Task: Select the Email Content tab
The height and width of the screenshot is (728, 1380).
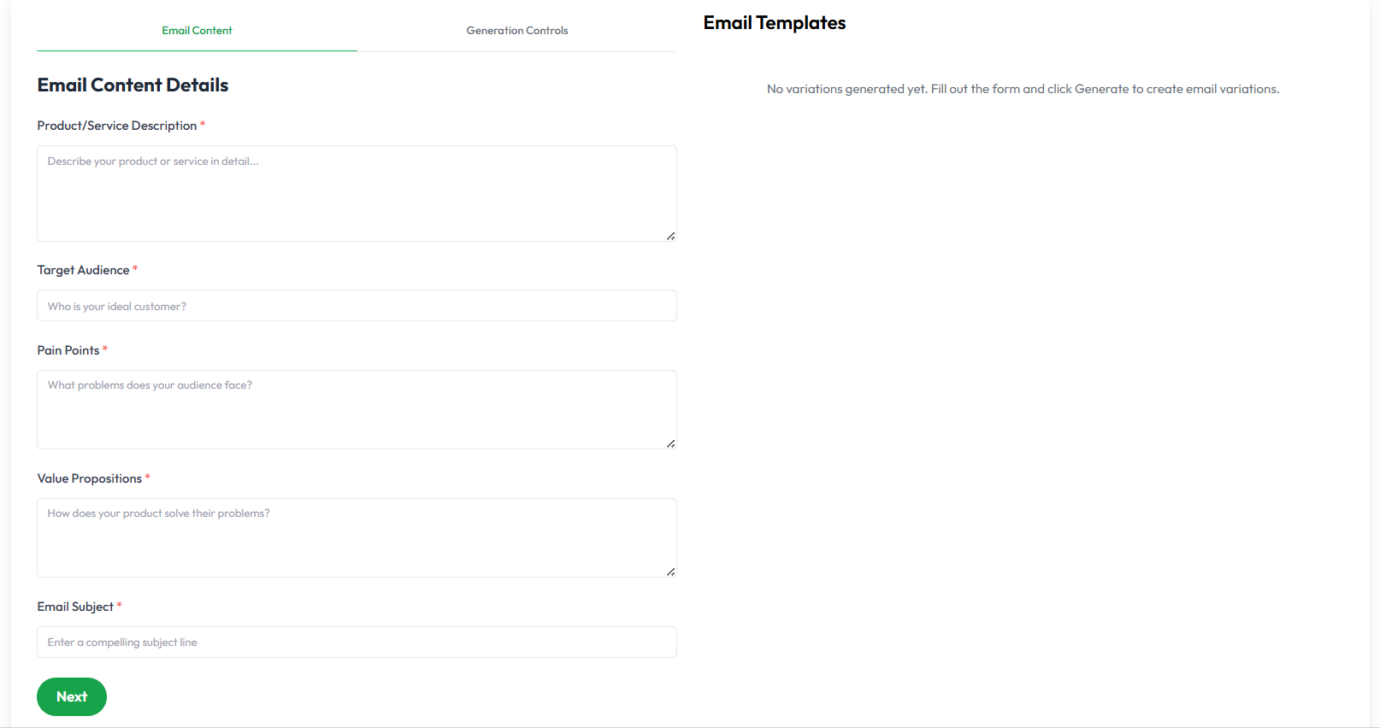Action: 197,31
